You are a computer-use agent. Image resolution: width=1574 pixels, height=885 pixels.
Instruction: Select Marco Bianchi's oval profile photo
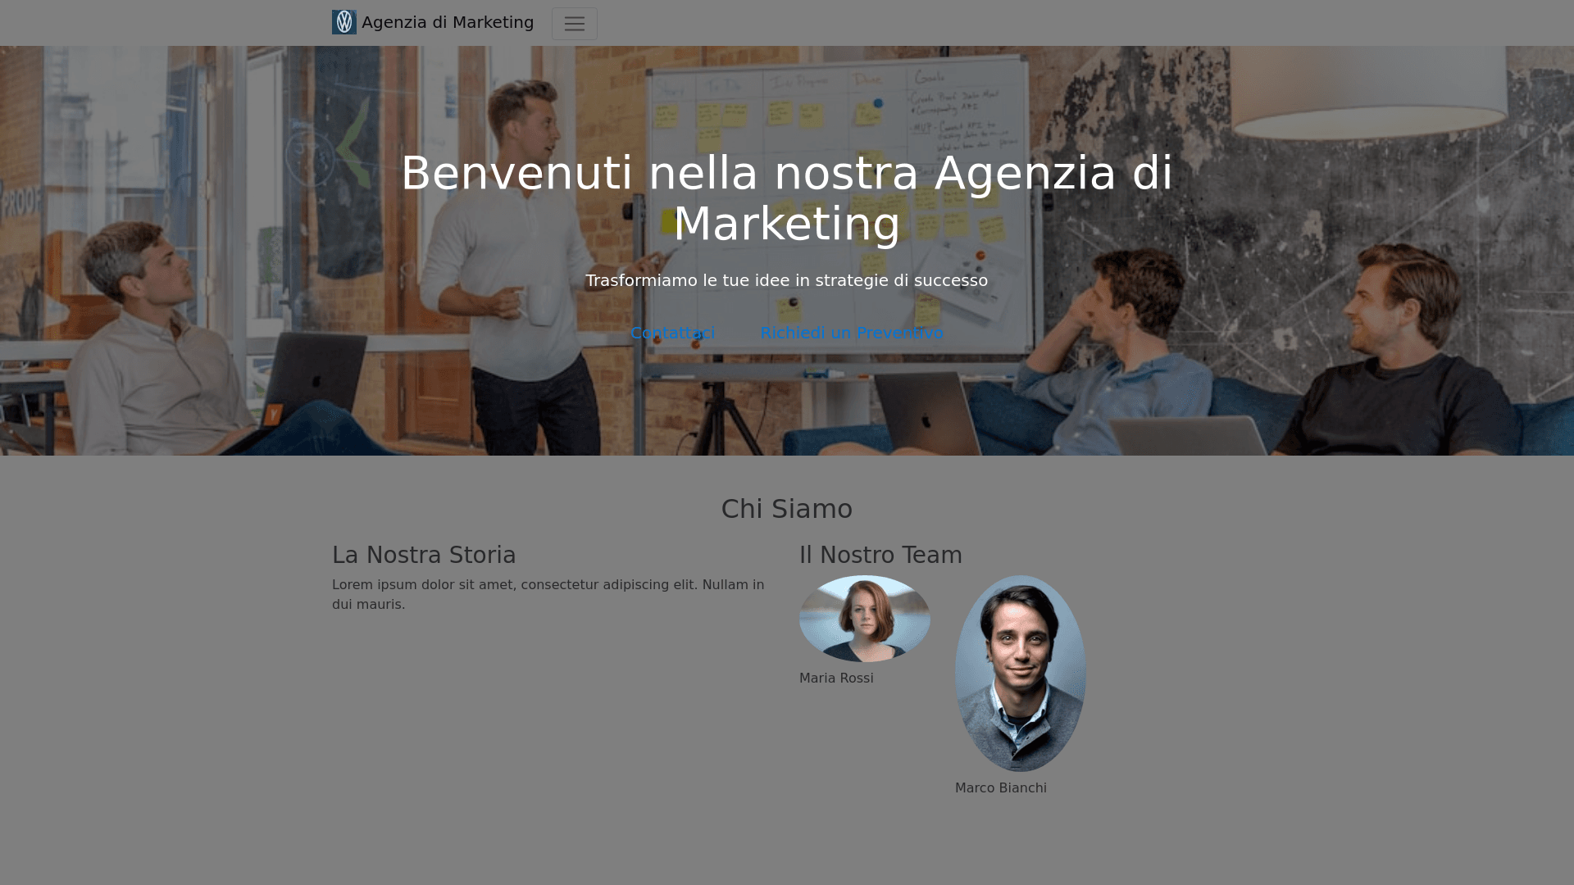(x=1021, y=674)
